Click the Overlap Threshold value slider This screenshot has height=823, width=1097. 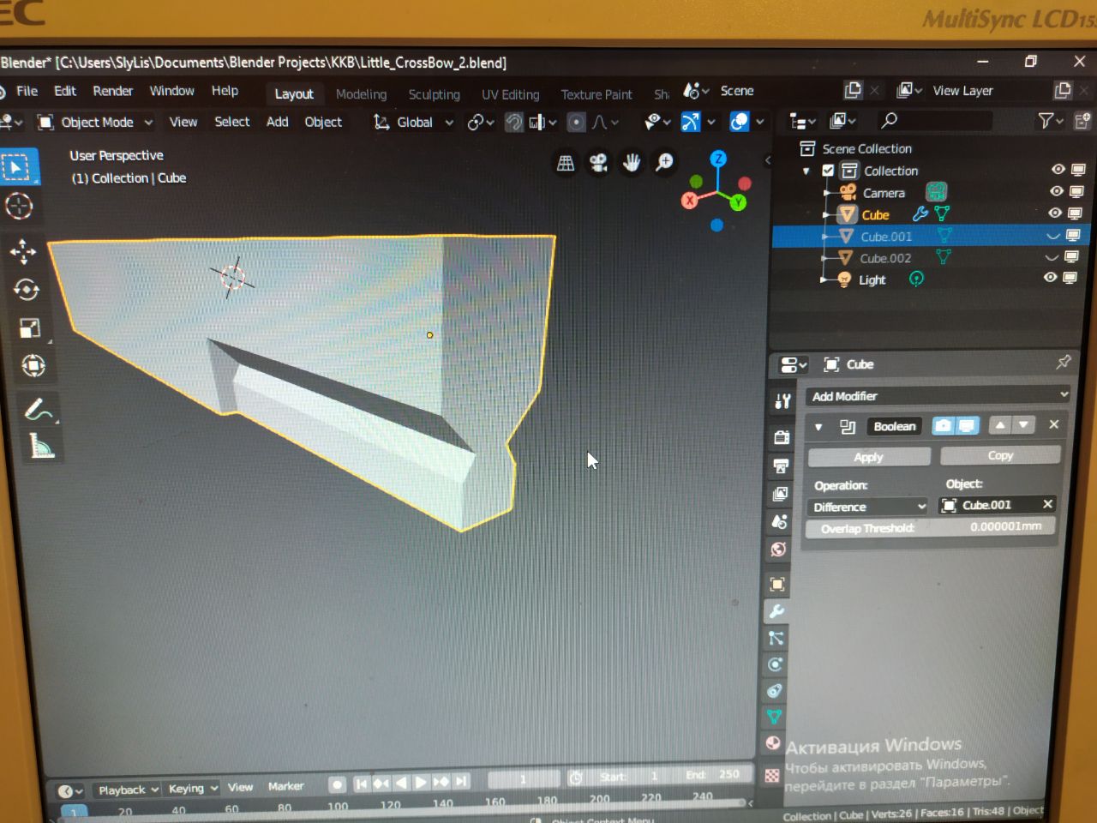tap(930, 527)
